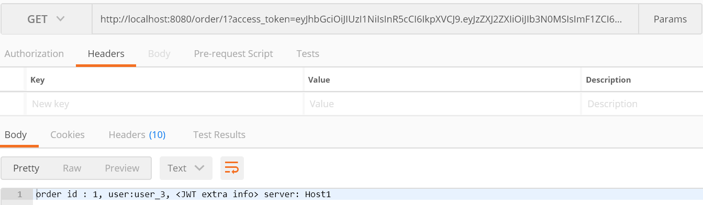Toggle the line wrap icon
703x205 pixels.
(232, 168)
